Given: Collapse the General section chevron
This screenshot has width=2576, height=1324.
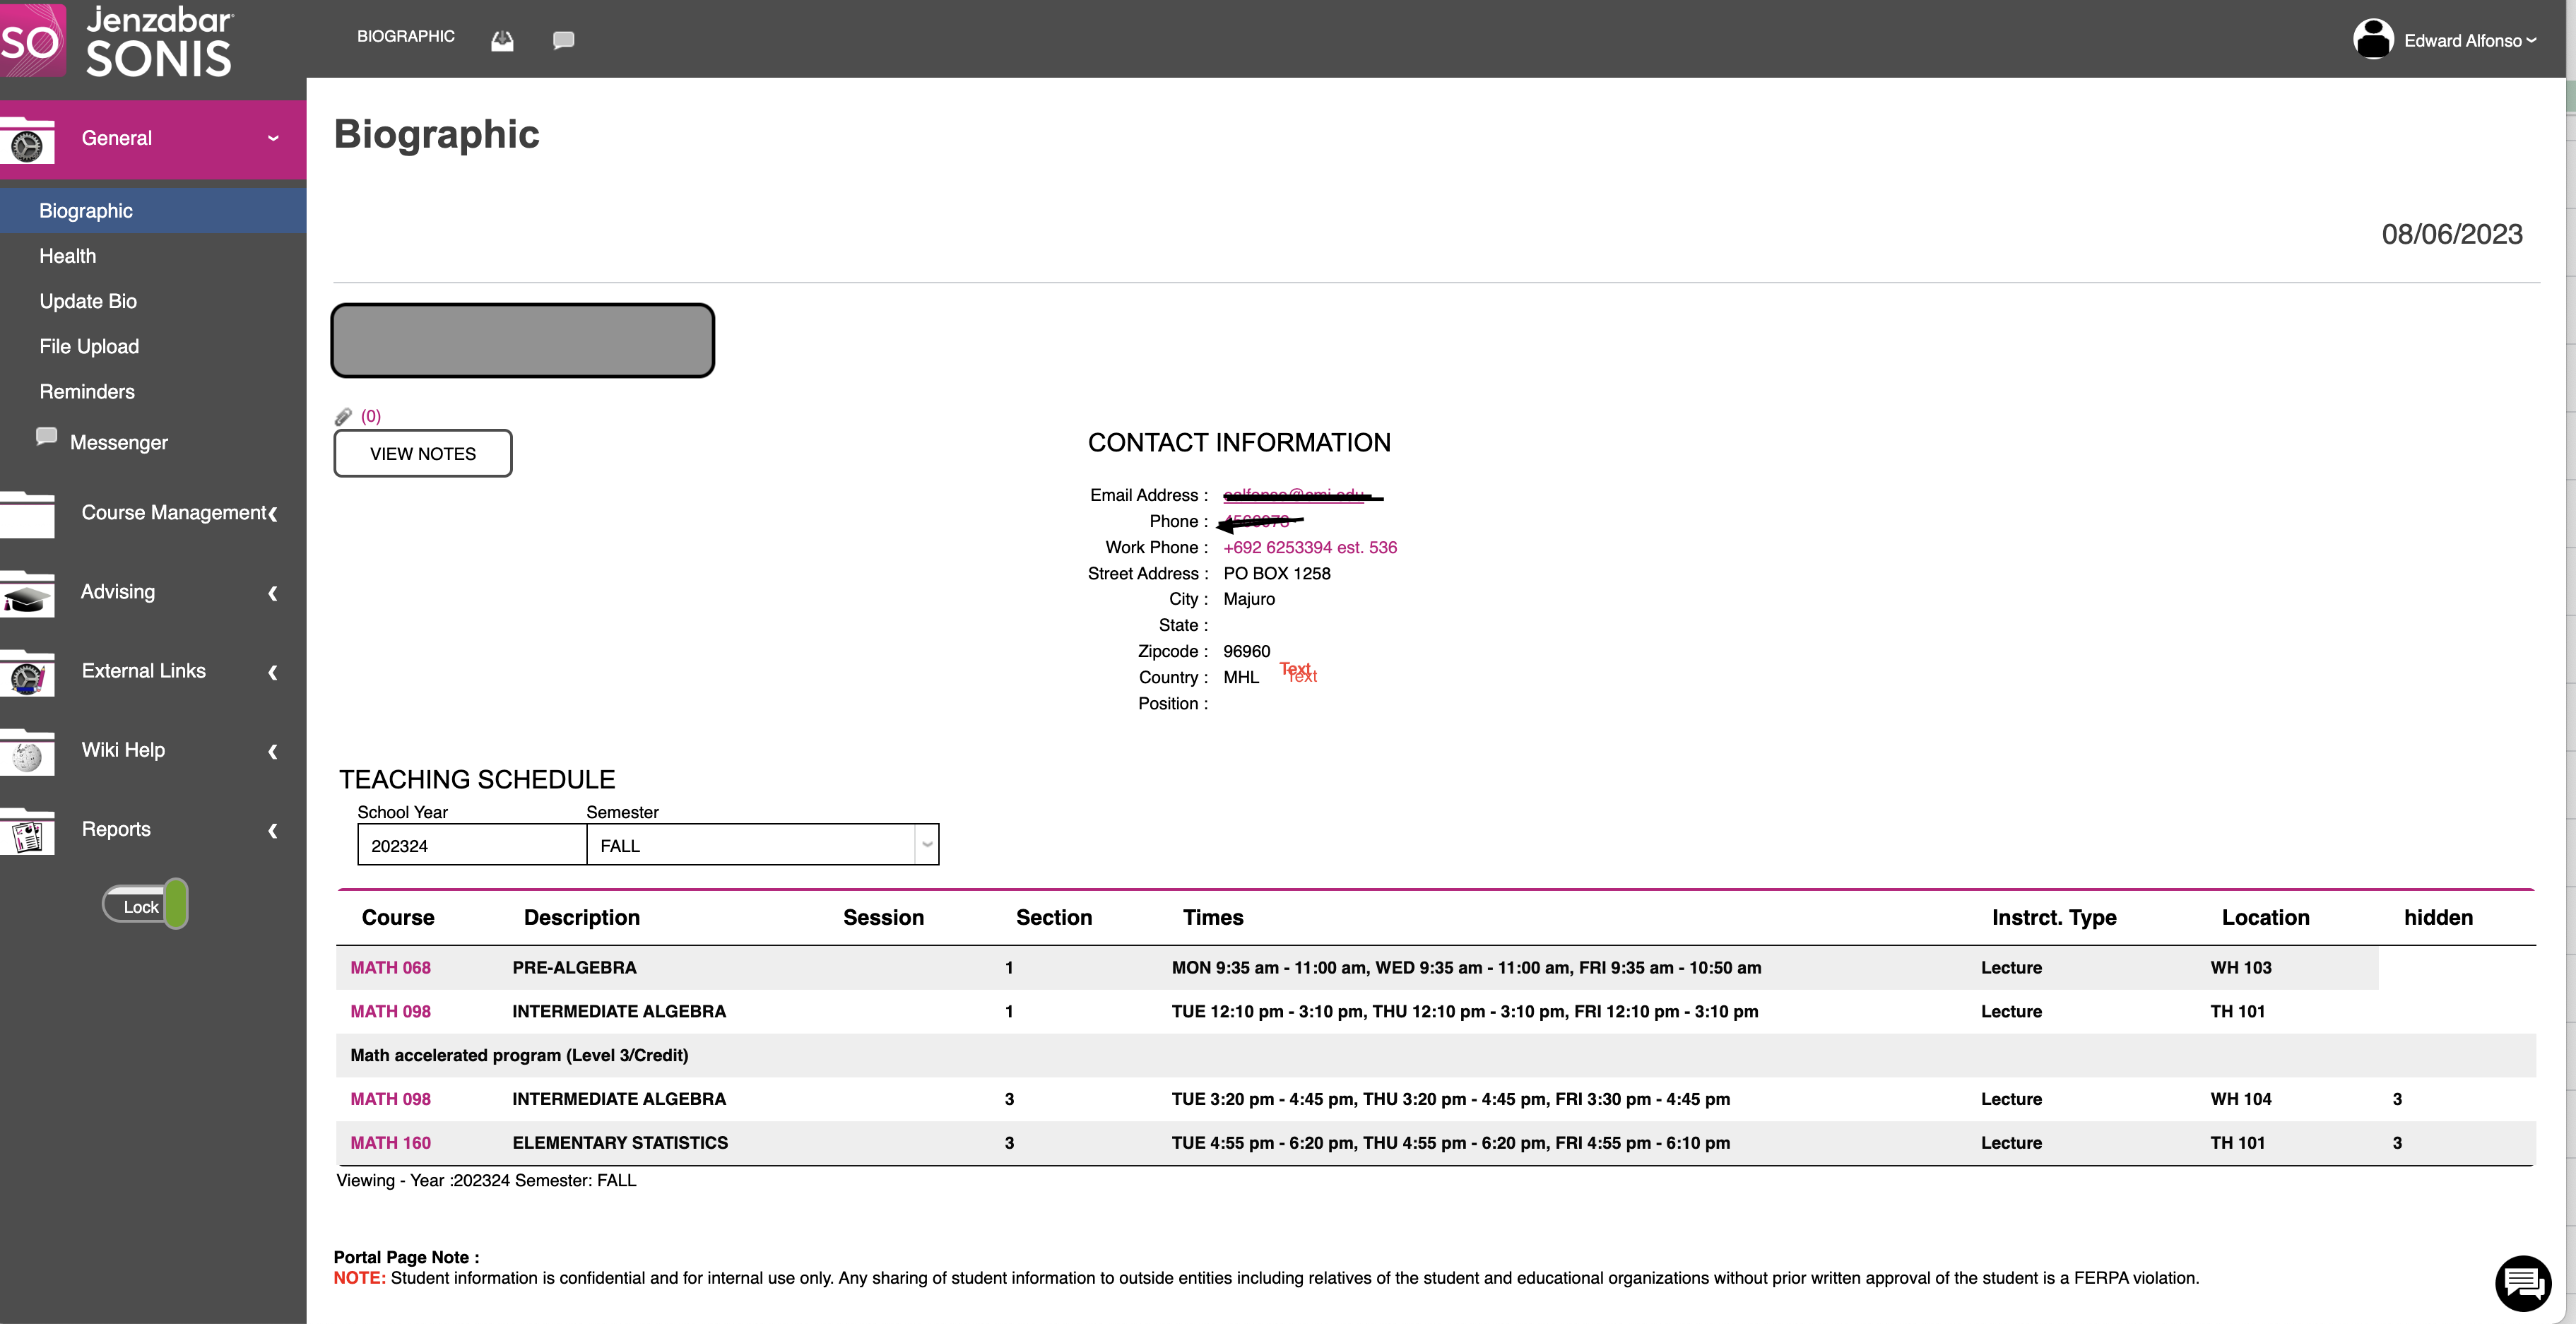Looking at the screenshot, I should (x=272, y=138).
